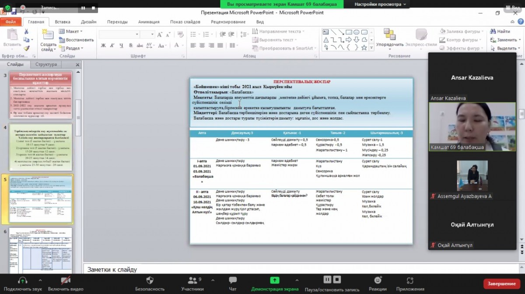Open the font name combo box

(x=119, y=34)
